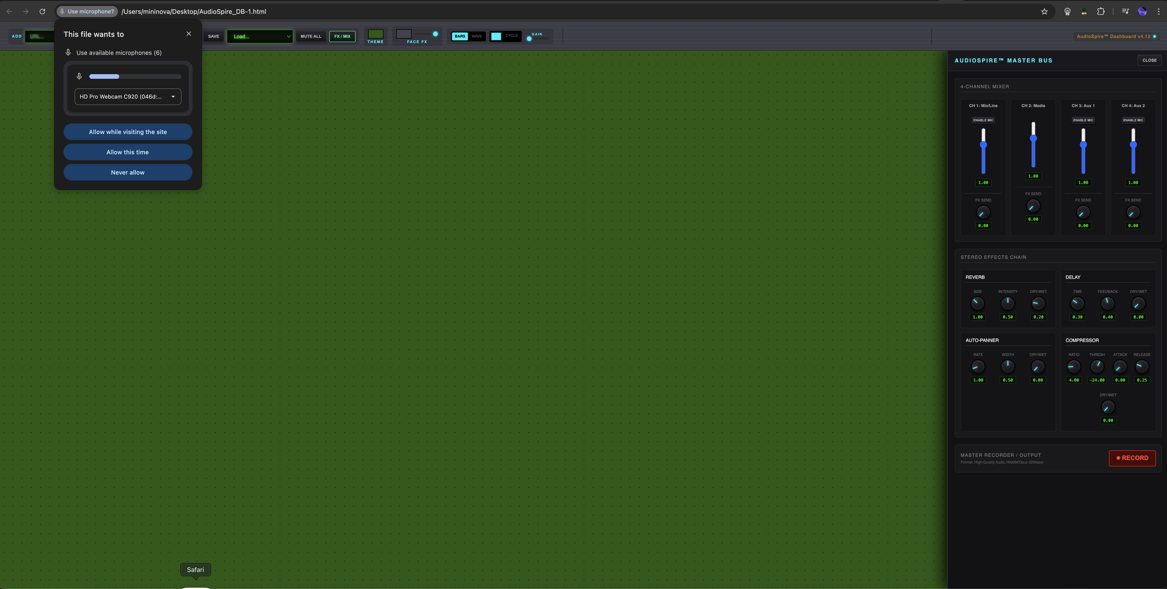Click the SAVE icon in the toolbar
Viewport: 1167px width, 589px height.
pos(214,36)
